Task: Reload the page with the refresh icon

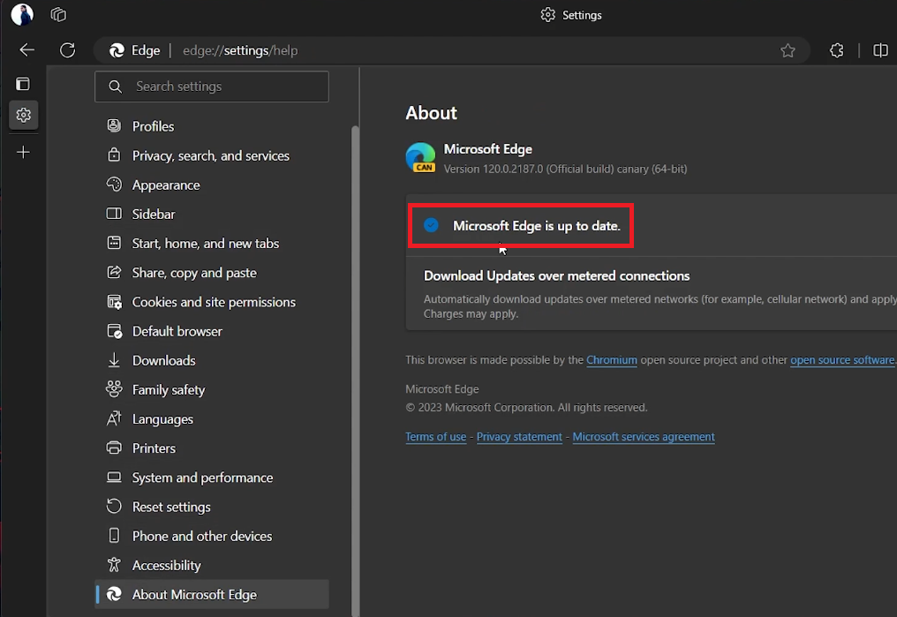Action: 67,50
